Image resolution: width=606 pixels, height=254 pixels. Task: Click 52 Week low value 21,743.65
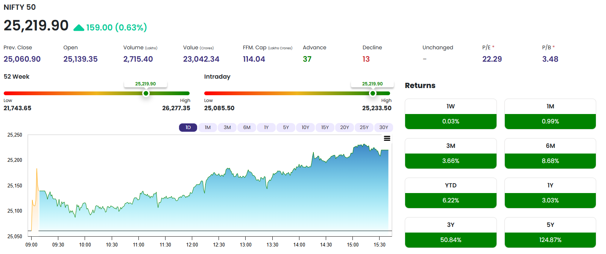coord(18,108)
